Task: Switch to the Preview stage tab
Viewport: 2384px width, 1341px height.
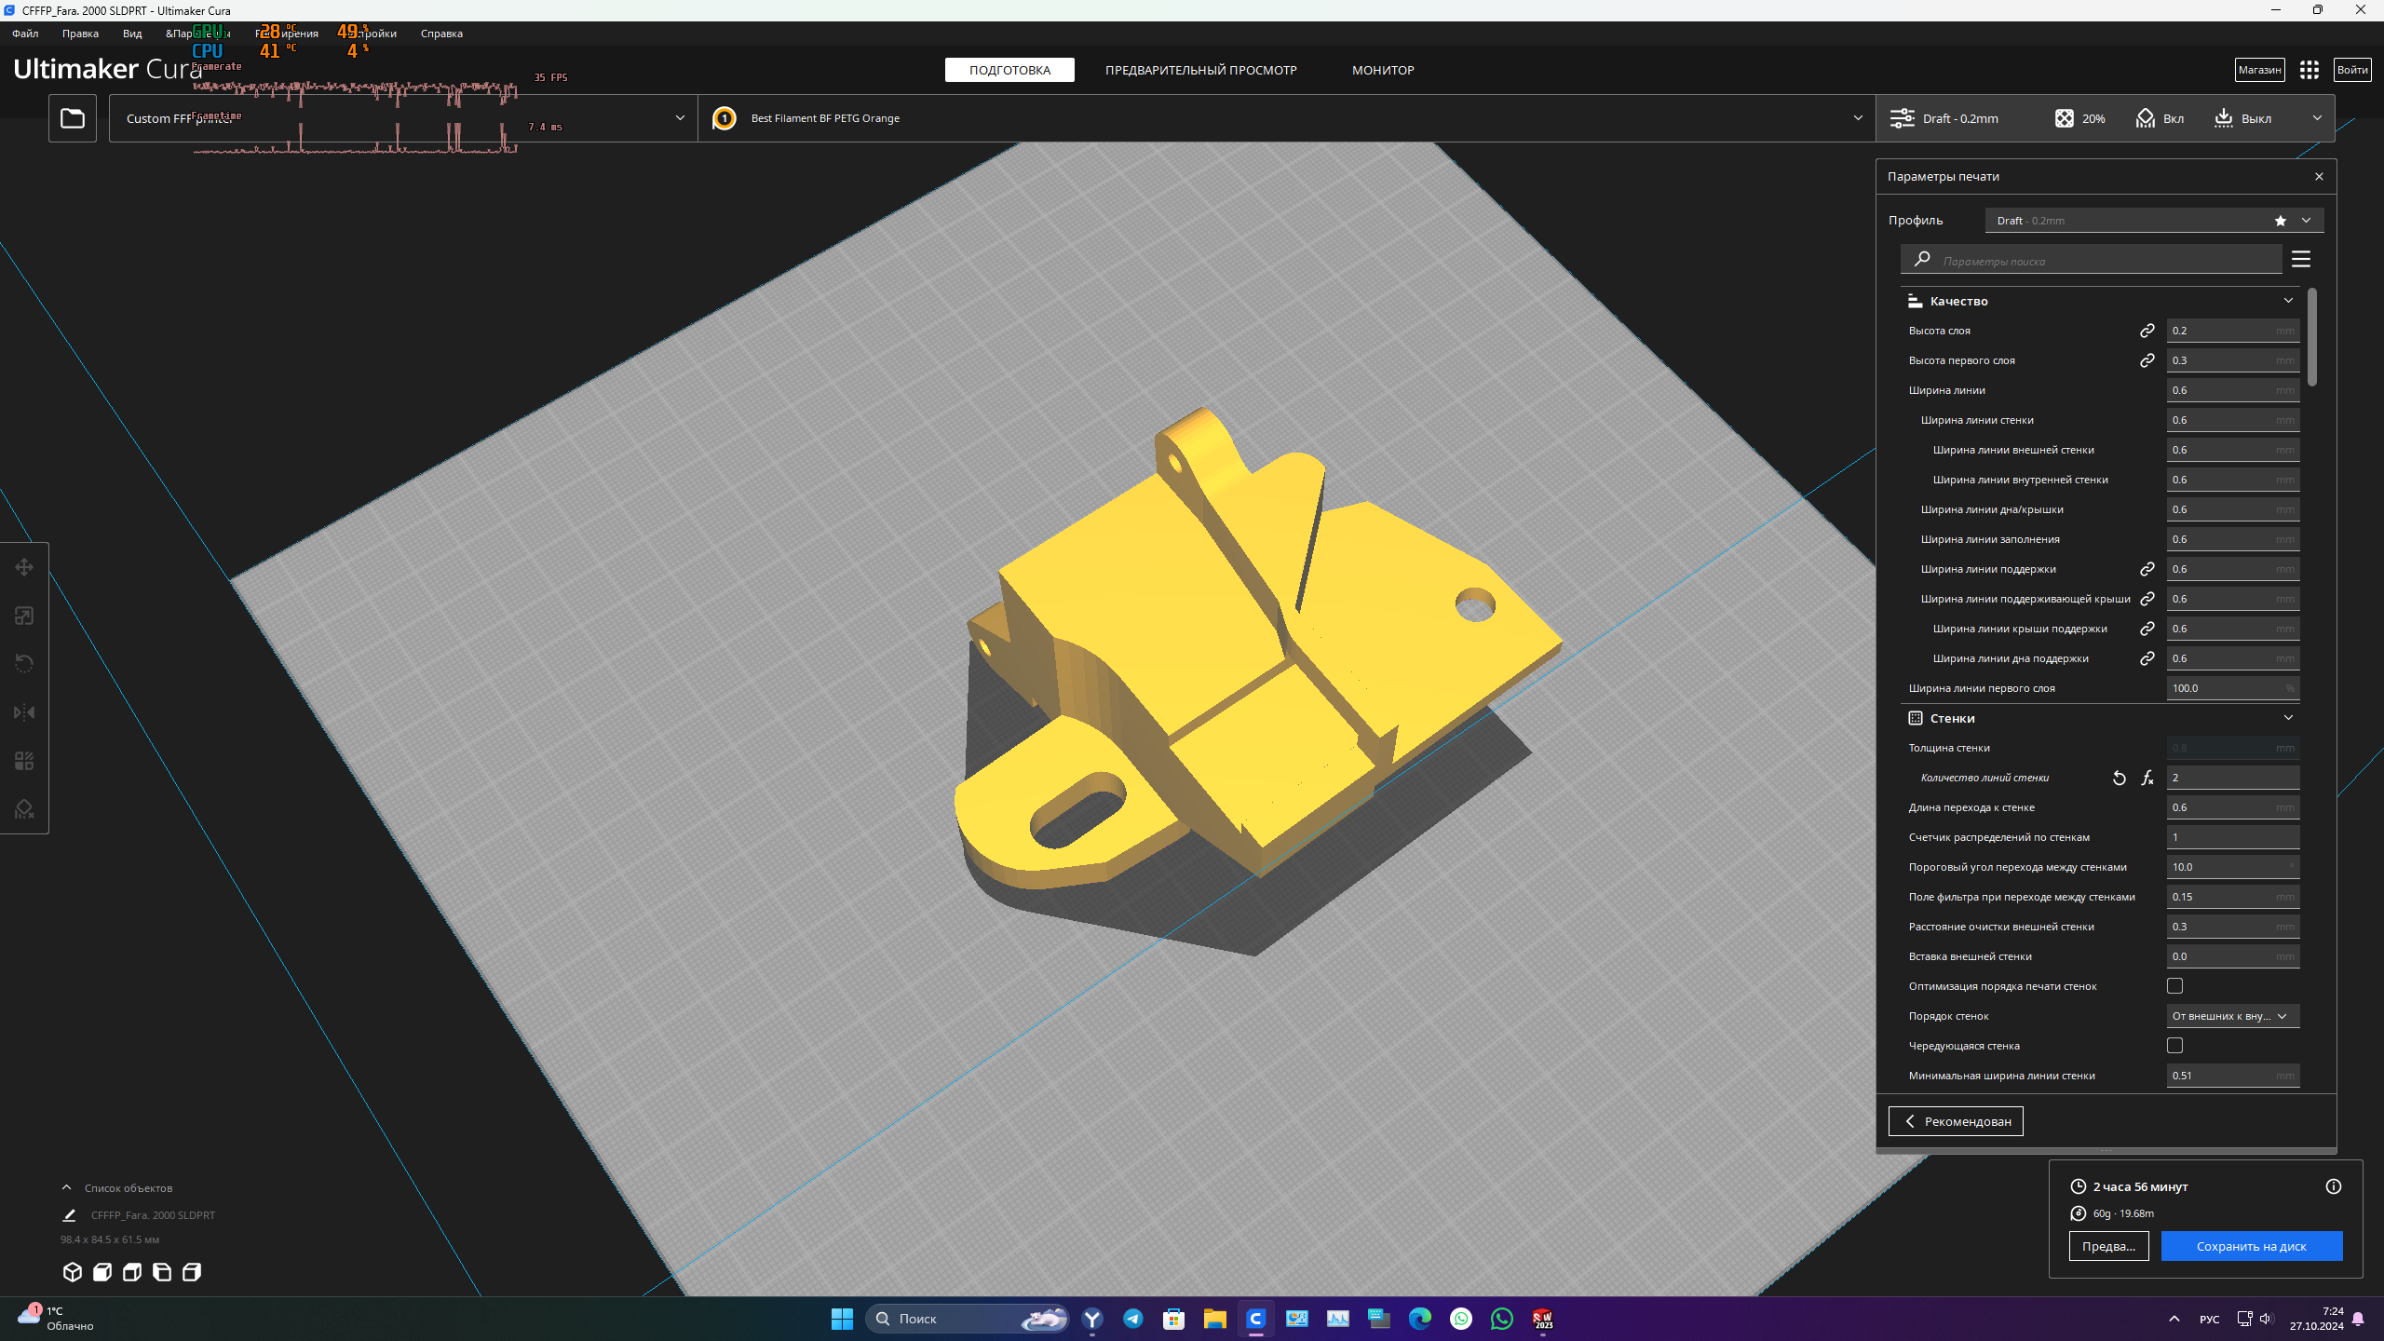Action: [1200, 70]
